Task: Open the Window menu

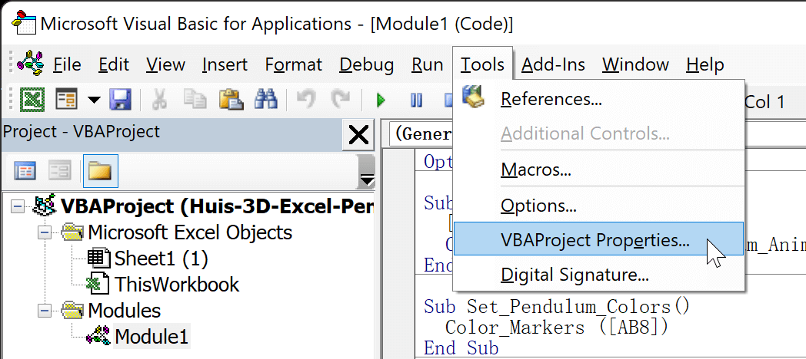Action: pyautogui.click(x=635, y=64)
